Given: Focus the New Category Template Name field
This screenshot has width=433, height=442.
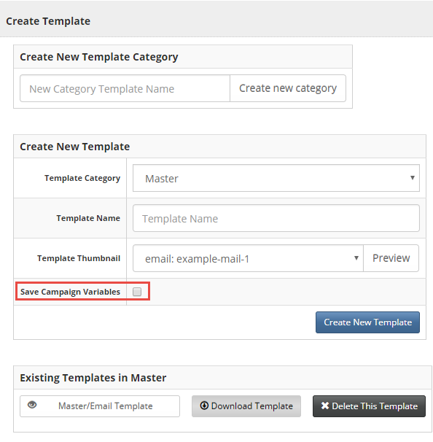Looking at the screenshot, I should click(x=125, y=88).
